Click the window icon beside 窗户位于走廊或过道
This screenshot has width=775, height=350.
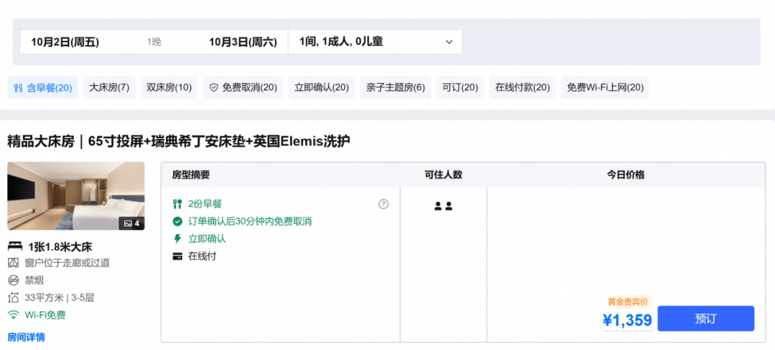coord(14,263)
